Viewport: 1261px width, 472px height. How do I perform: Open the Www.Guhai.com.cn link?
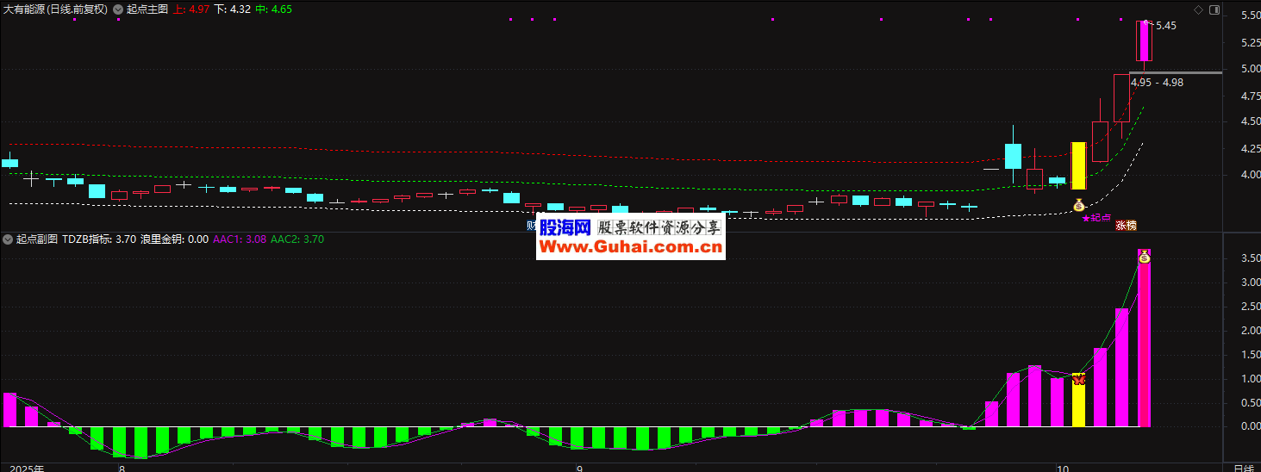pos(630,248)
